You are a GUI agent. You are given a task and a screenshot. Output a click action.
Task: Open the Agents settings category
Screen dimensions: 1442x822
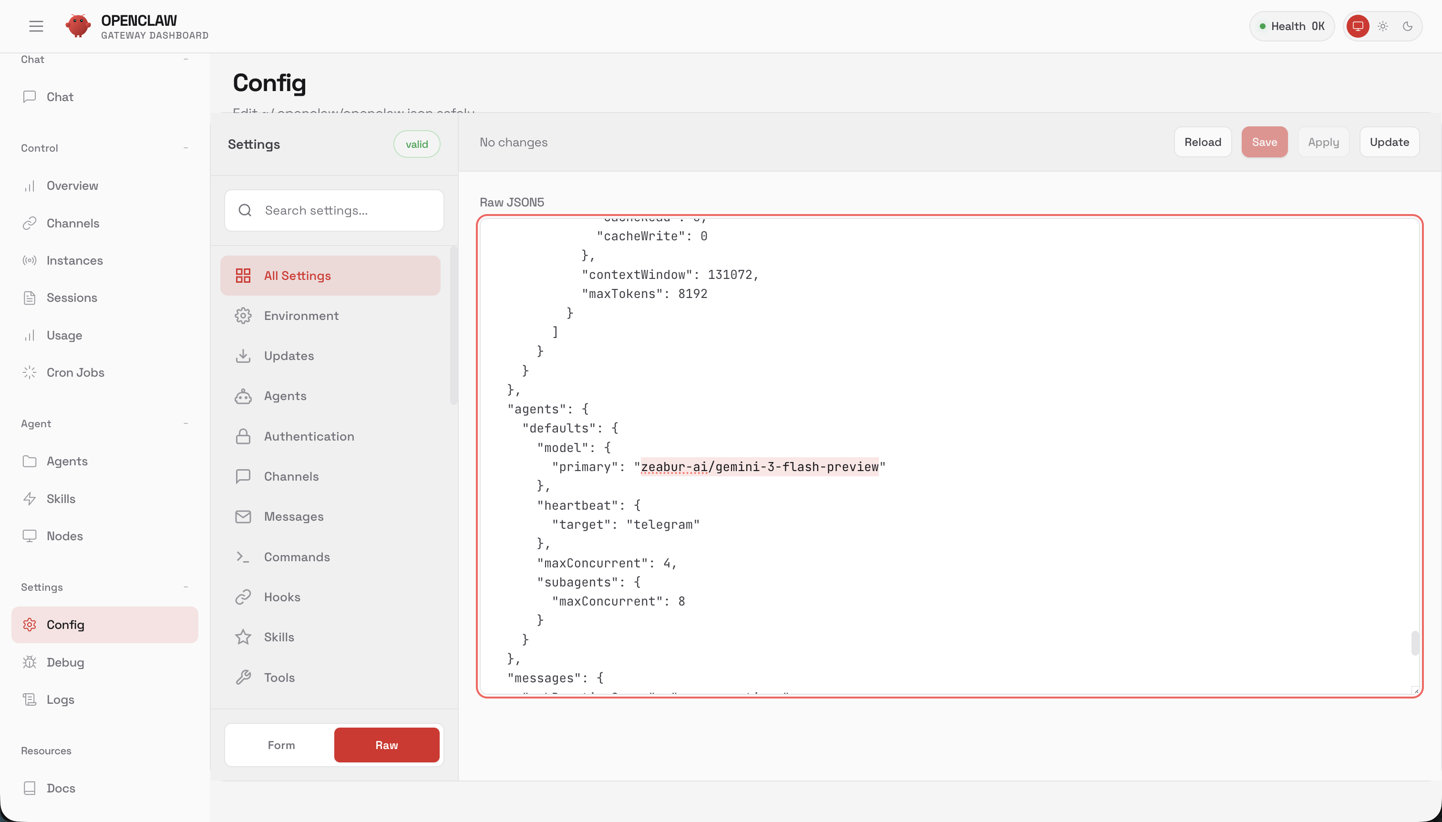(x=285, y=396)
